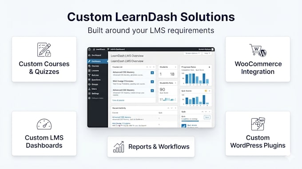Toggle the Quiz Score widget collapse arrow

[x=210, y=91]
